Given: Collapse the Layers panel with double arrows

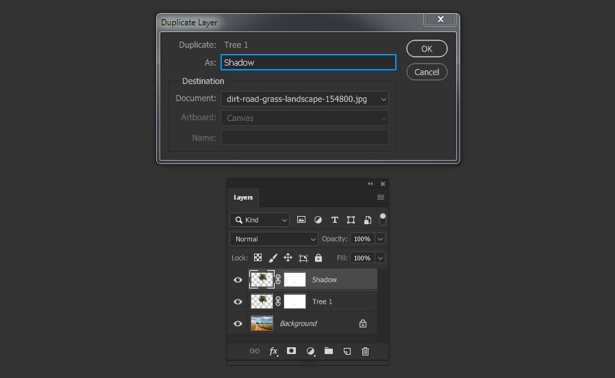Looking at the screenshot, I should 371,183.
